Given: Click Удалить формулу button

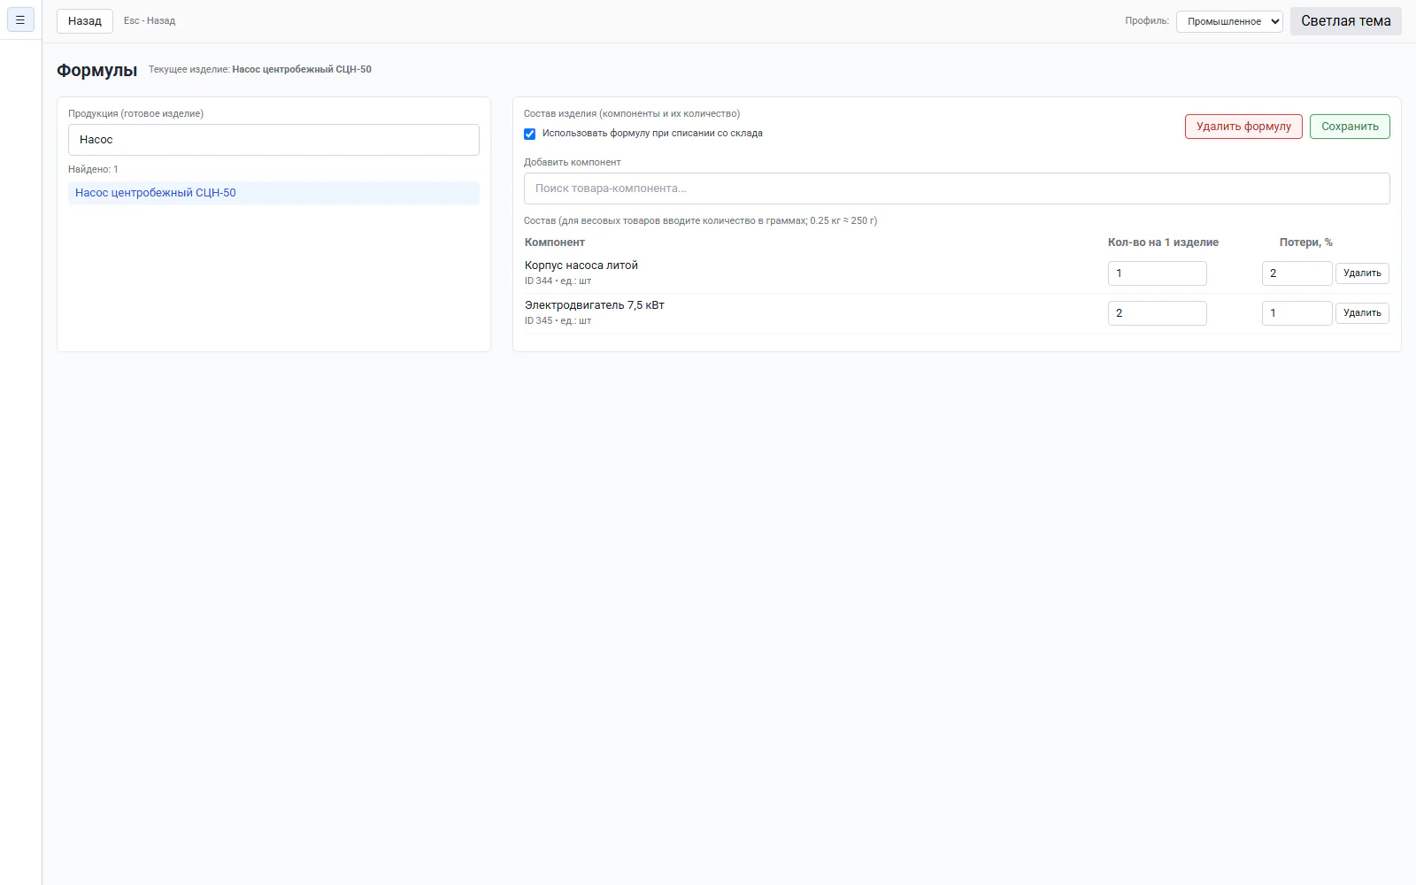Looking at the screenshot, I should pos(1243,127).
